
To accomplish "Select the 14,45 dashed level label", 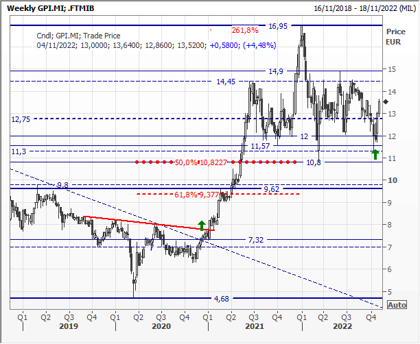I will (226, 82).
